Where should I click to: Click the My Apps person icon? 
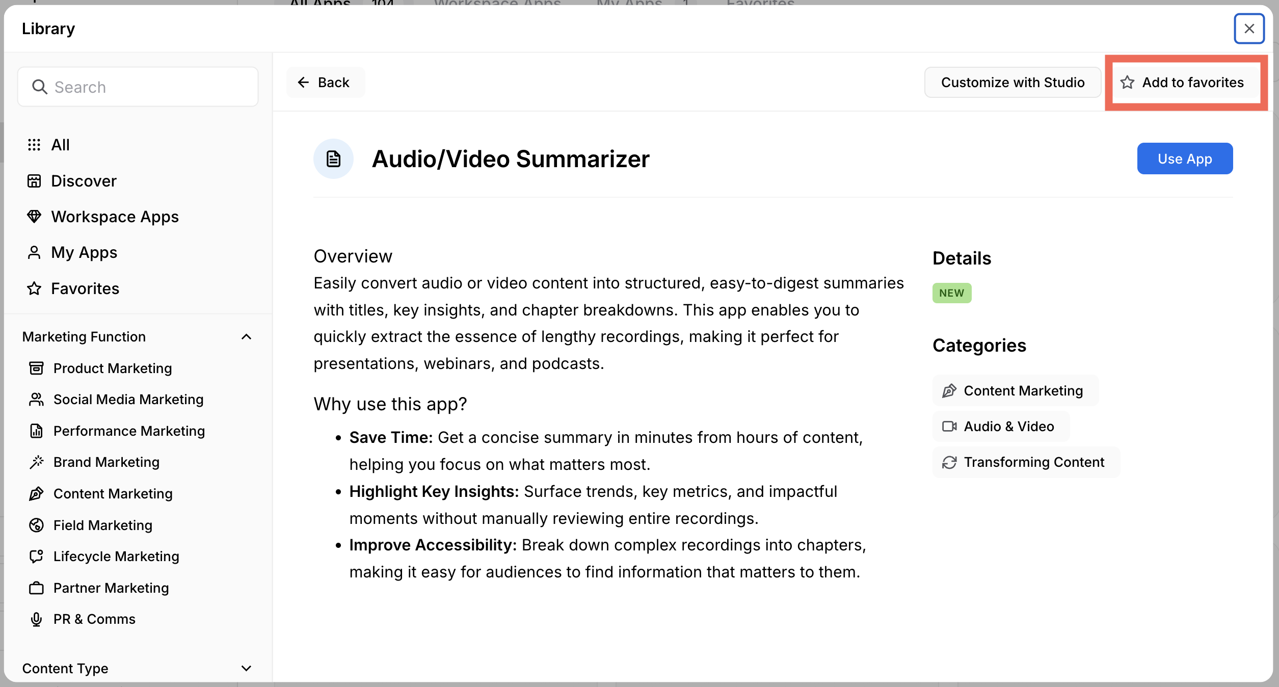(34, 253)
